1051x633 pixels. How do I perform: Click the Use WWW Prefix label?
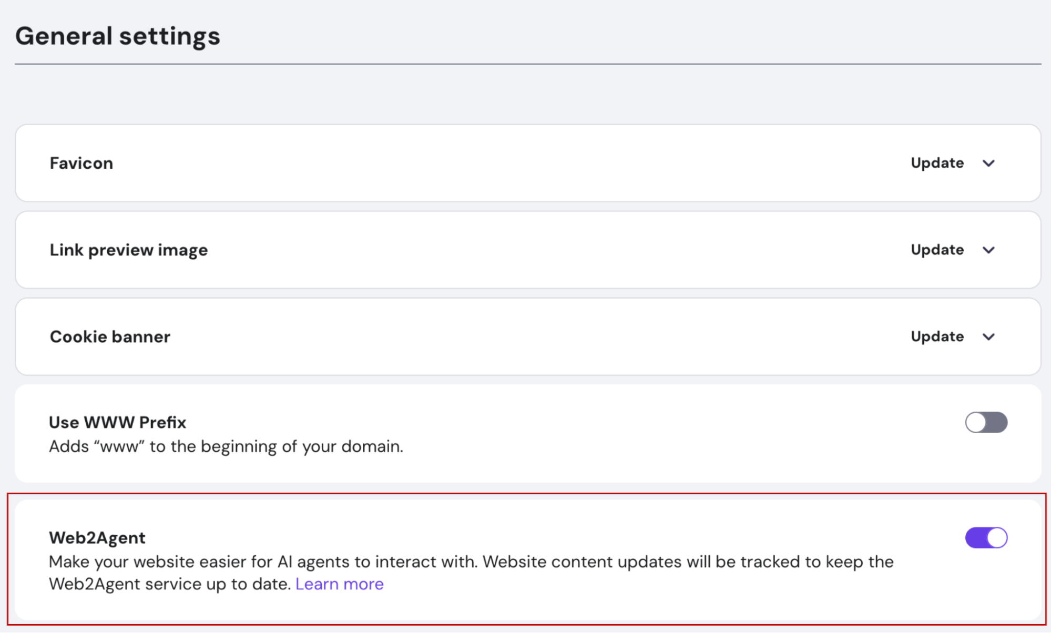tap(117, 422)
